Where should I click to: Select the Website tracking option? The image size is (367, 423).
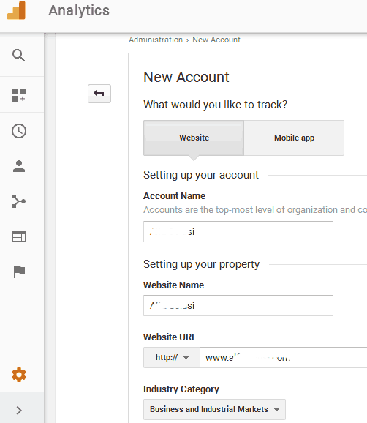click(x=194, y=138)
